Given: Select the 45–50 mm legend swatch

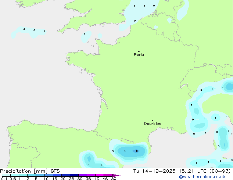Looking at the screenshot, I should [x=108, y=175].
